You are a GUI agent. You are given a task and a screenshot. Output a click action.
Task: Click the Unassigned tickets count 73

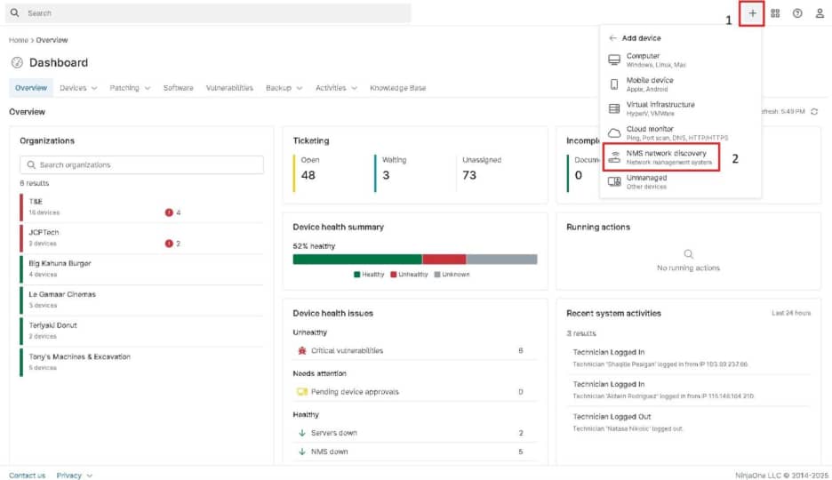coord(469,175)
